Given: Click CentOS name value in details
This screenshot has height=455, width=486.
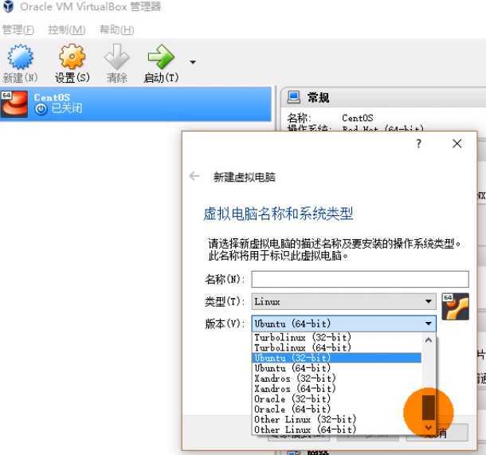Looking at the screenshot, I should click(358, 118).
